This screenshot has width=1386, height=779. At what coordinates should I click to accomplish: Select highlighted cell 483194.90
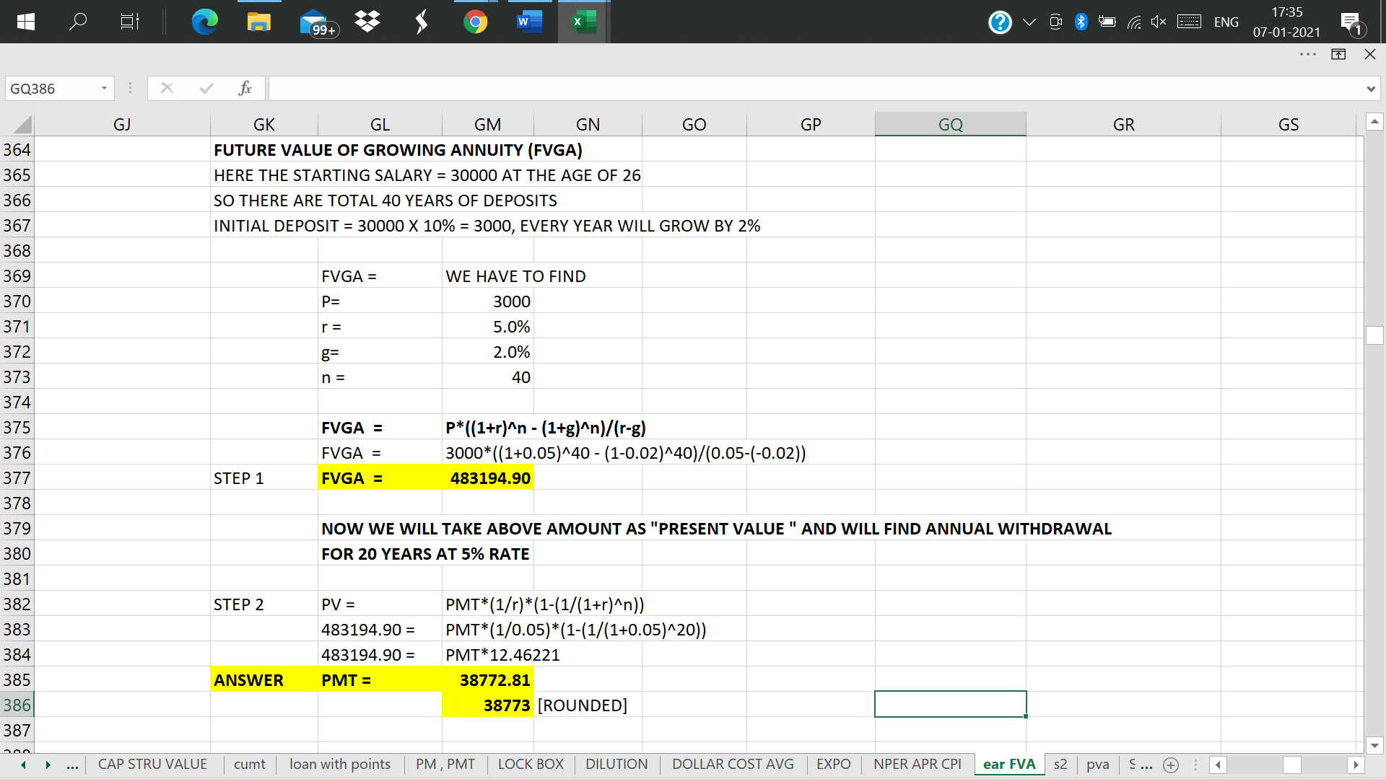pyautogui.click(x=487, y=477)
